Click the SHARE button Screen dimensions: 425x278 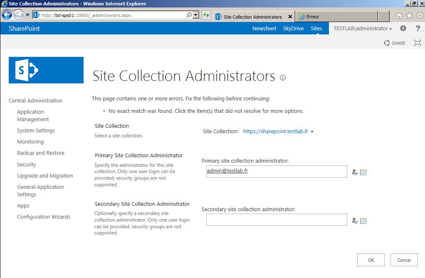click(x=395, y=43)
